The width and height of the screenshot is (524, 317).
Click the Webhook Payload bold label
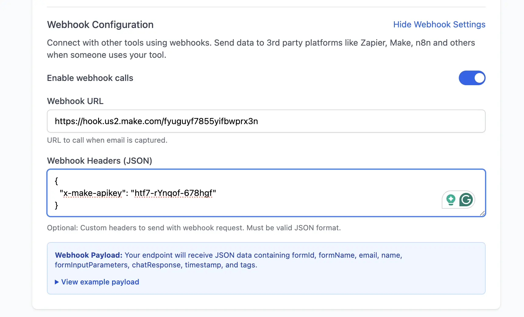(x=89, y=255)
